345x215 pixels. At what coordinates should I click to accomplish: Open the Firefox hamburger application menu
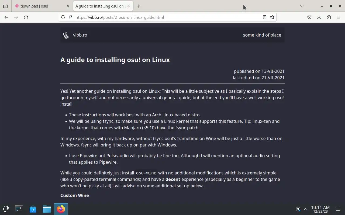pyautogui.click(x=339, y=17)
